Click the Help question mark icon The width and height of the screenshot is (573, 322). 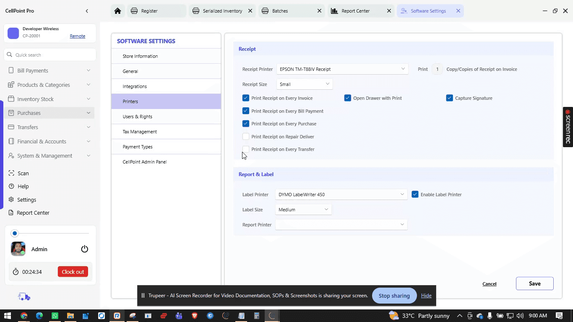click(x=11, y=186)
